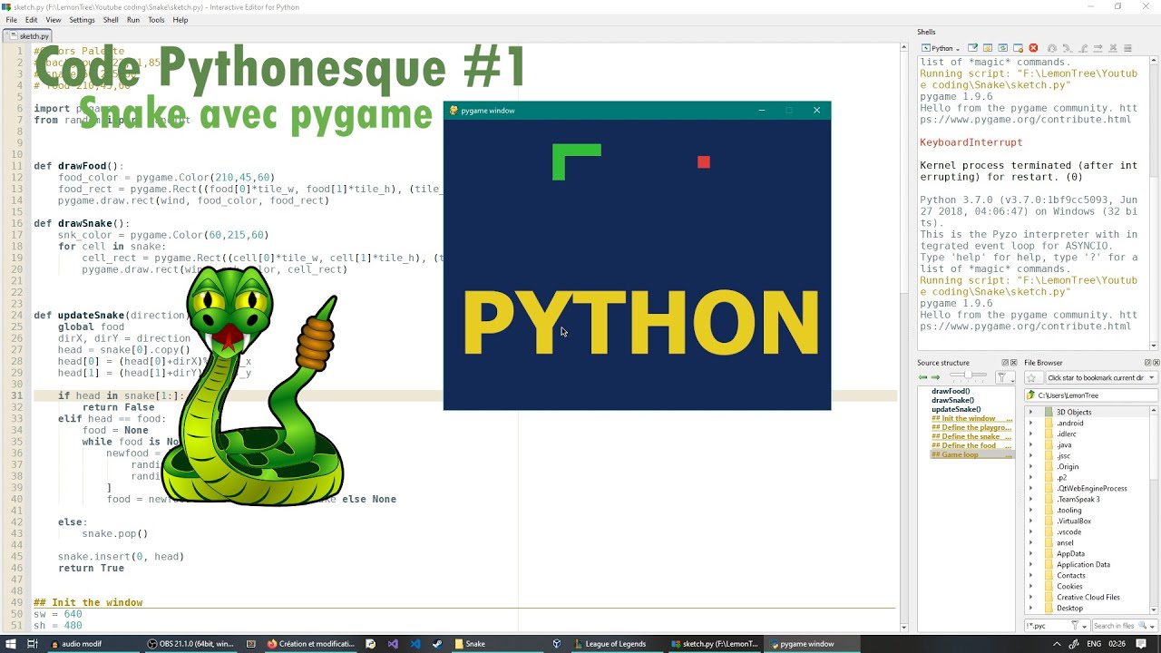
Task: Open the Run menu
Action: (x=133, y=20)
